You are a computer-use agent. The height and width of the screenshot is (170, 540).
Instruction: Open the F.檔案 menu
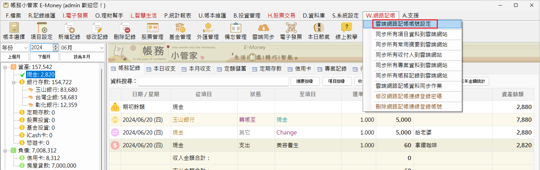pyautogui.click(x=14, y=16)
